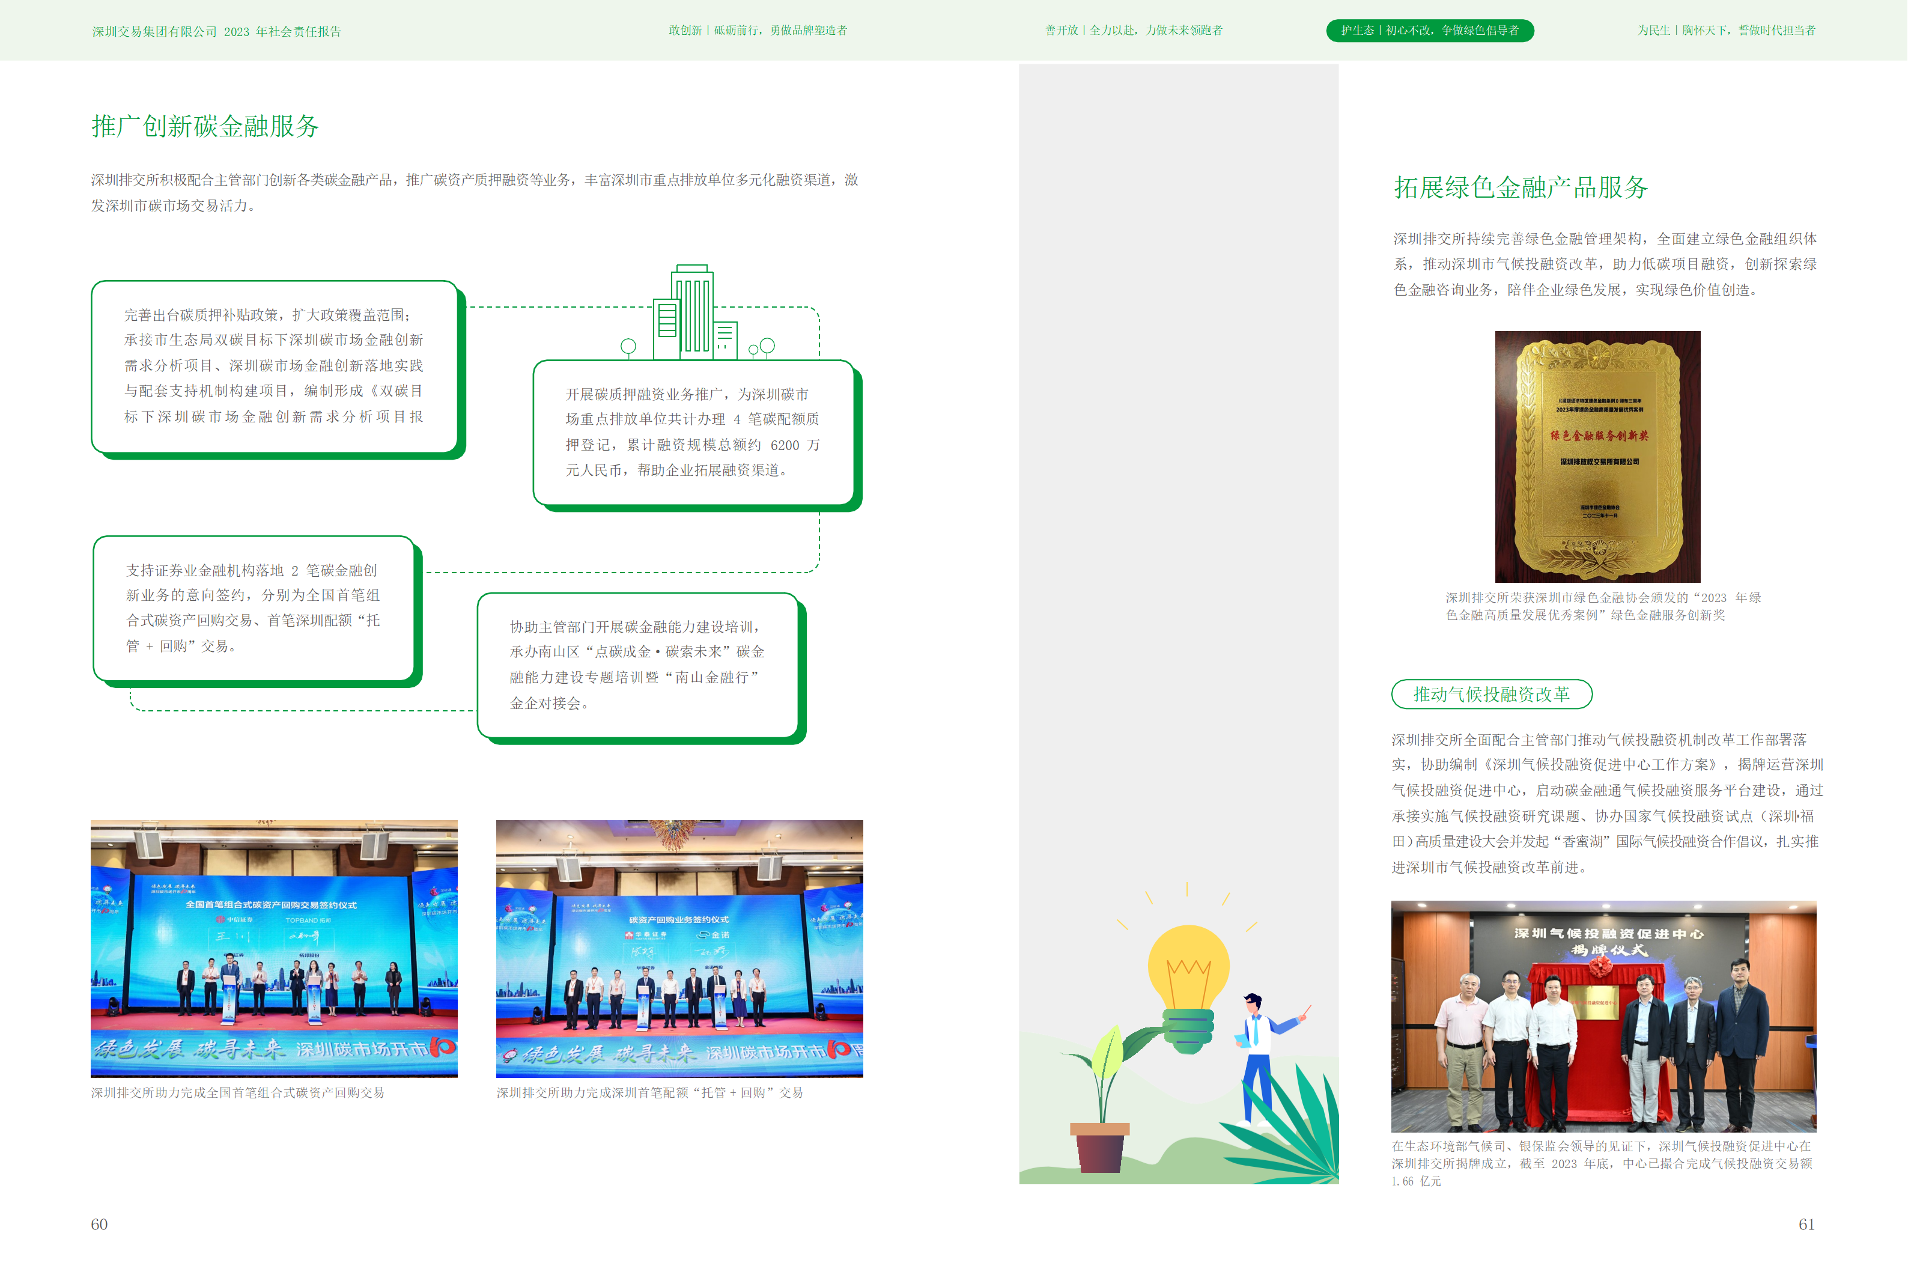Select the 善开放 header tab
1908x1272 pixels.
(x=1133, y=31)
